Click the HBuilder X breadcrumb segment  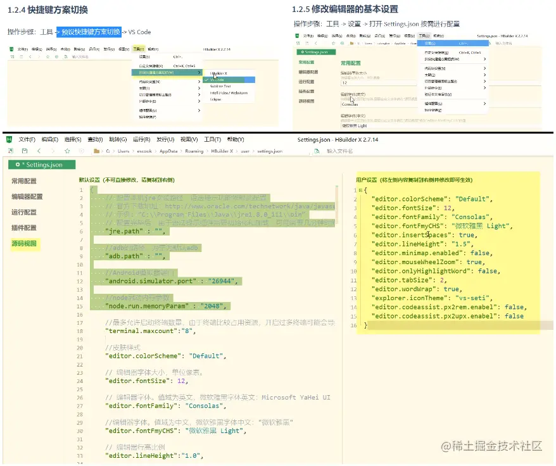pos(222,151)
